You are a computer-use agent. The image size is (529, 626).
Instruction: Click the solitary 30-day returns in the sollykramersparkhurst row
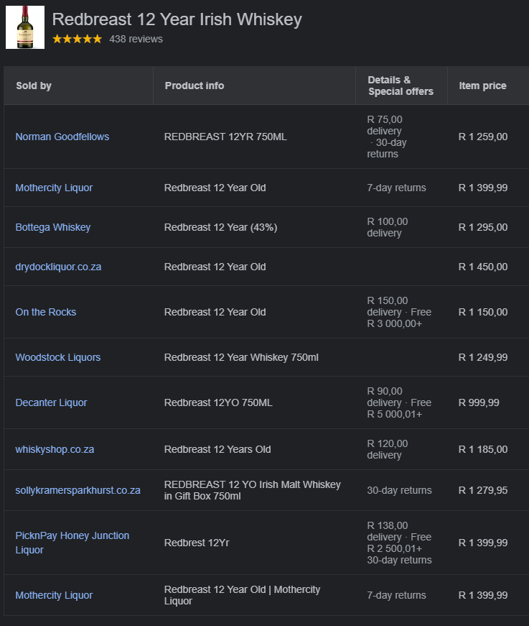(x=399, y=490)
